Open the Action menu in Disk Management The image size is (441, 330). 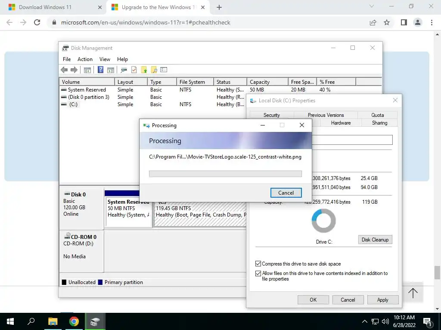click(85, 59)
